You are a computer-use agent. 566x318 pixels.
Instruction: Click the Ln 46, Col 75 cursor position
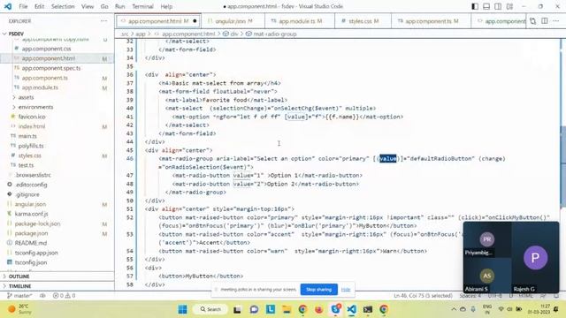[x=423, y=296]
